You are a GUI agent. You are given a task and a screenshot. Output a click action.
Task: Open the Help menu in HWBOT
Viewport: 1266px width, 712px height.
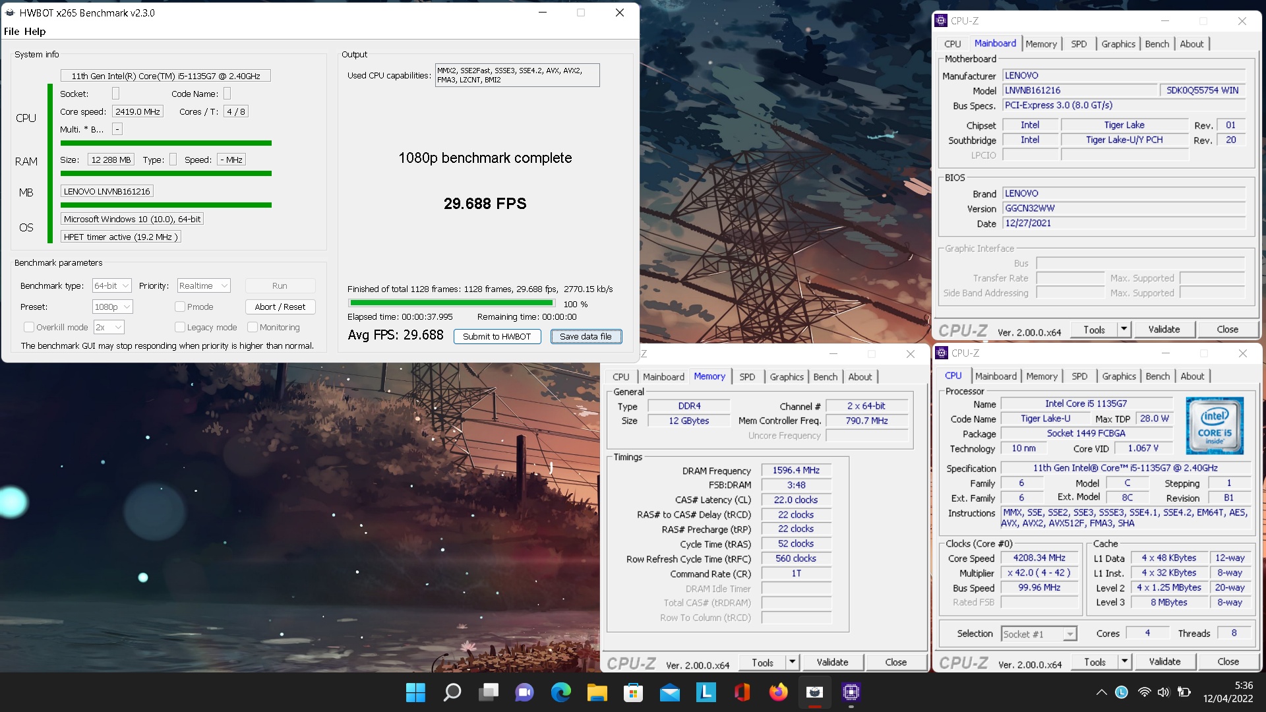click(35, 31)
